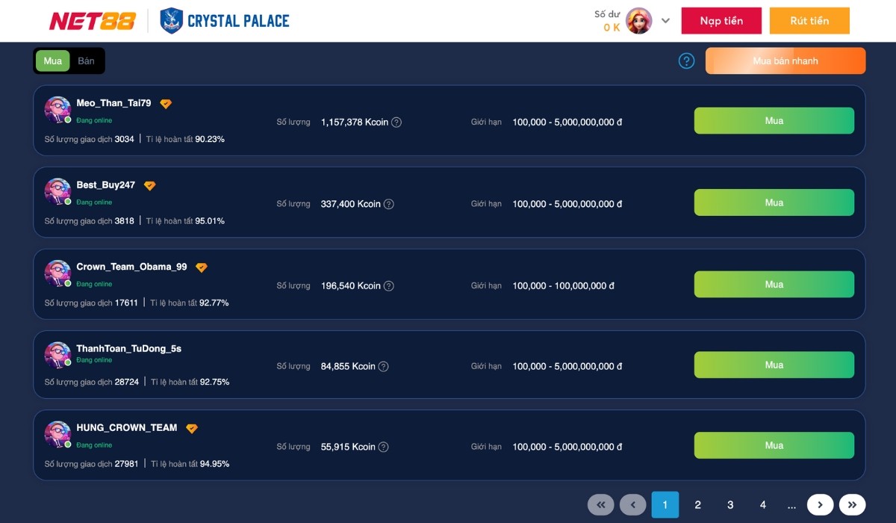Jump to last page double arrow
Image resolution: width=896 pixels, height=523 pixels.
click(x=852, y=505)
